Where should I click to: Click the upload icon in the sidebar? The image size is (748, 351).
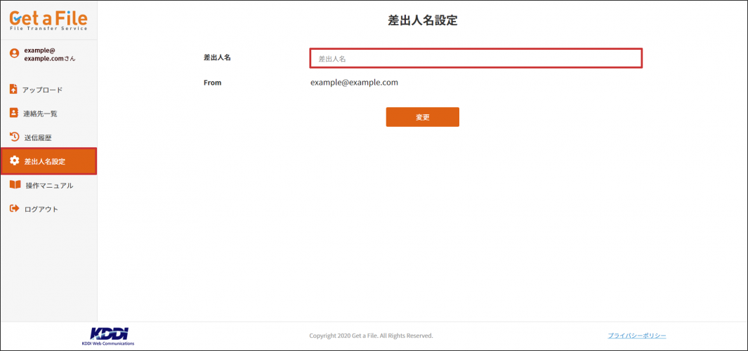click(x=13, y=90)
